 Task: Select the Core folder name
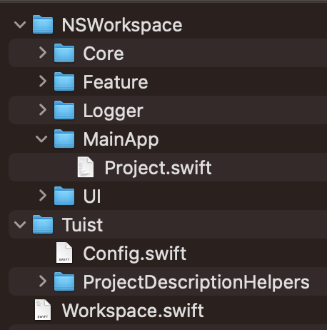[104, 54]
